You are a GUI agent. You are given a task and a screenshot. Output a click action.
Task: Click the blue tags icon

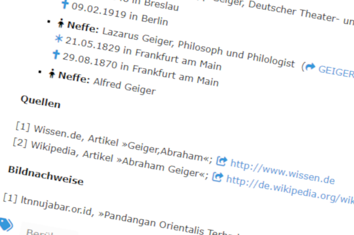[6, 224]
